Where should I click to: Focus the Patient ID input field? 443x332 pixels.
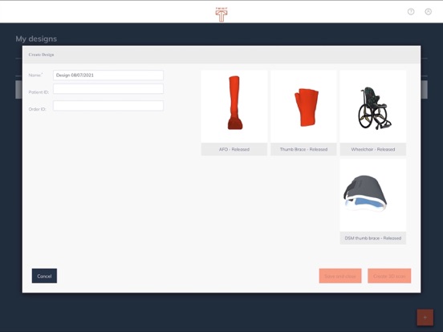point(108,89)
